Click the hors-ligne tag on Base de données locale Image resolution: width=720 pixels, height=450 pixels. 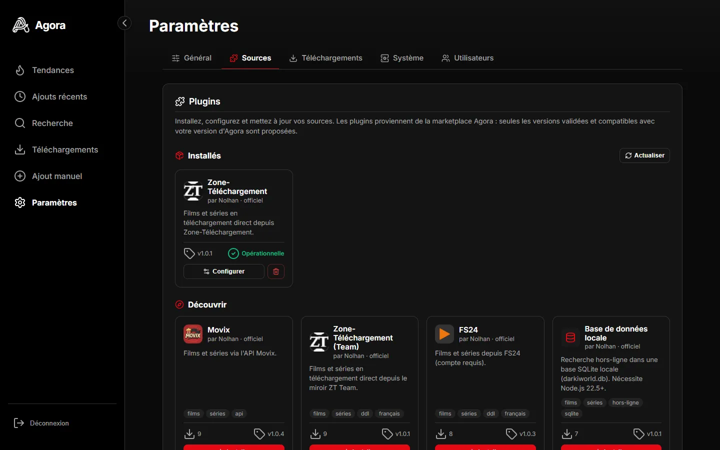[625, 402]
